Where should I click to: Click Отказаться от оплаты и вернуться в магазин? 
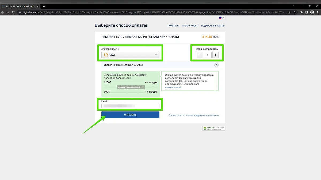click(x=193, y=115)
